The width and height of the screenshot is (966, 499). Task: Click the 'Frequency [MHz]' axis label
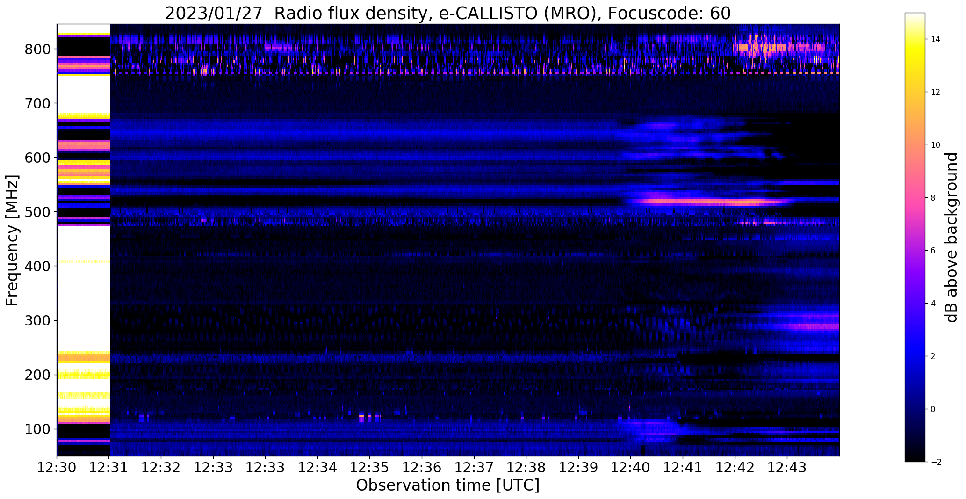point(12,241)
